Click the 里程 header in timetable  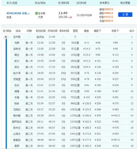pyautogui.click(x=75, y=31)
